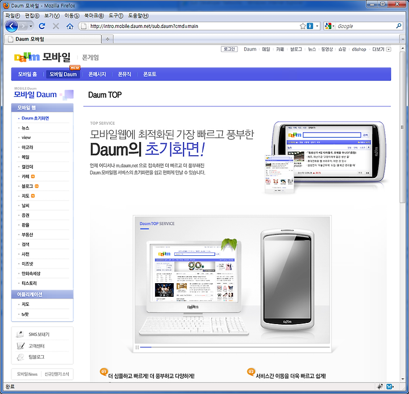Screen dimensions: 409x394
Task: Open the 도구(T) menu
Action: 116,16
